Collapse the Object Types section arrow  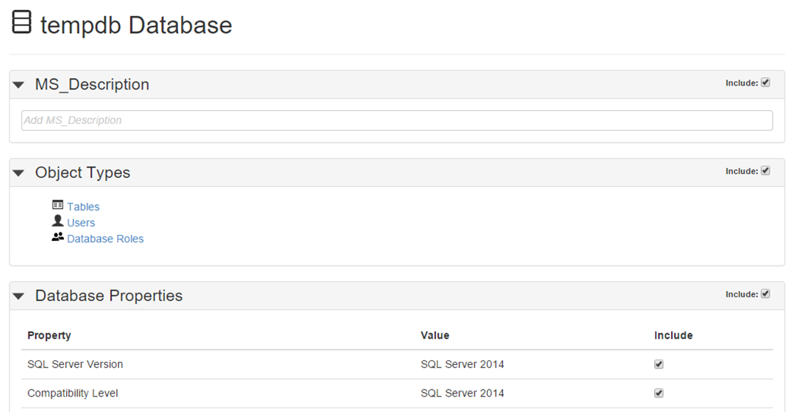pyautogui.click(x=19, y=173)
